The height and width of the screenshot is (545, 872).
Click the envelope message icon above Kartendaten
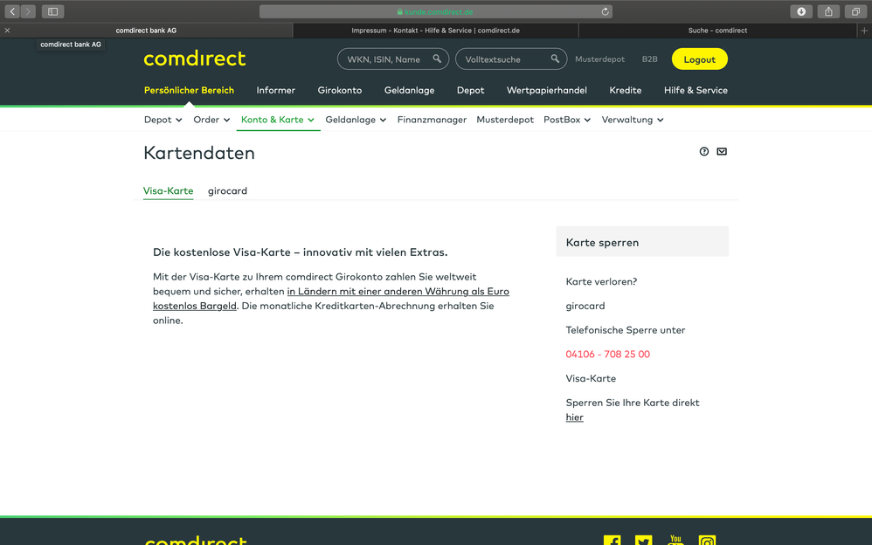[x=721, y=151]
